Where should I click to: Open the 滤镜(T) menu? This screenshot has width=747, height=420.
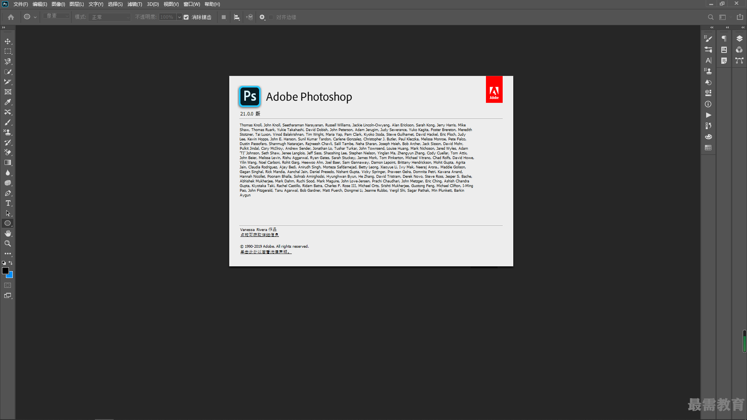135,4
